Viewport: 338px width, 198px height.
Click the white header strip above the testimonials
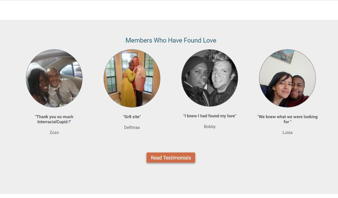(x=169, y=10)
